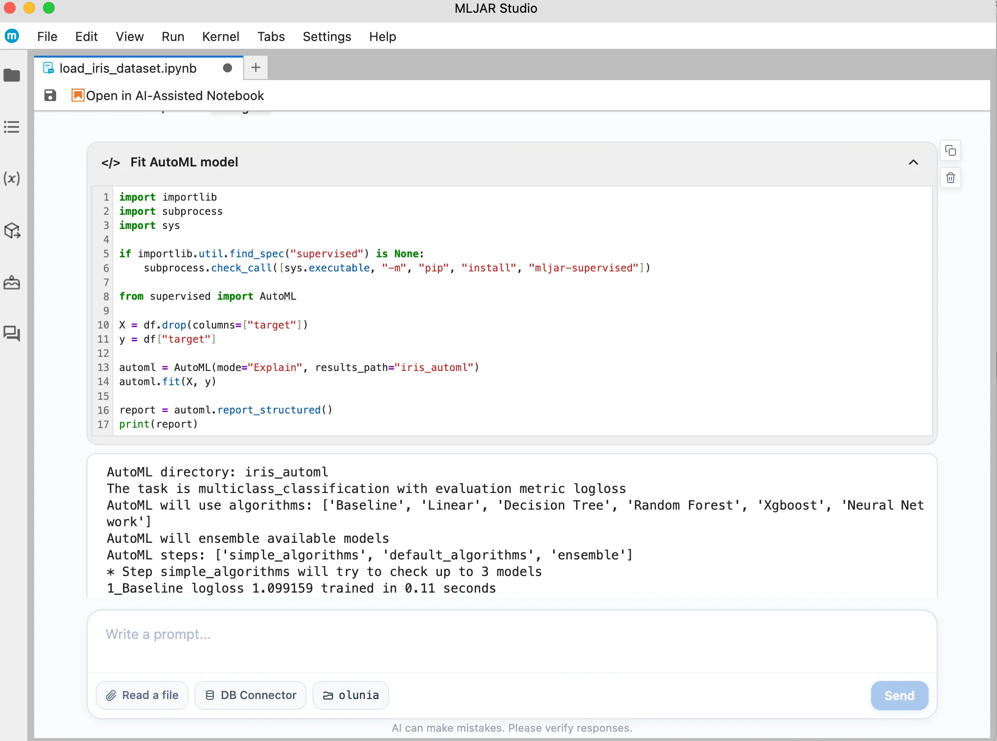Add a new tab with the plus button
This screenshot has height=741, width=997.
(x=256, y=68)
